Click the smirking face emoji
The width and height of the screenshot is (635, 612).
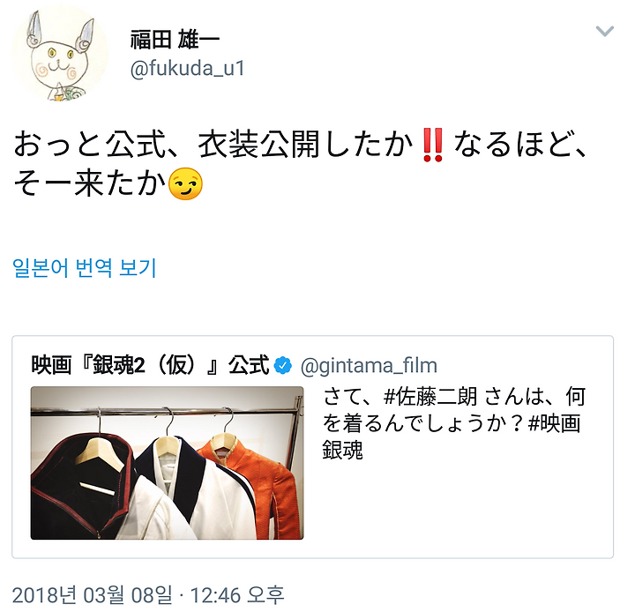tap(185, 183)
